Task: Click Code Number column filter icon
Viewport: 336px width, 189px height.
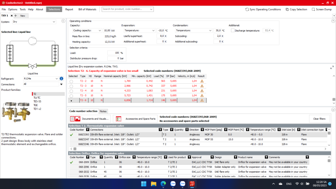Action: coord(88,130)
